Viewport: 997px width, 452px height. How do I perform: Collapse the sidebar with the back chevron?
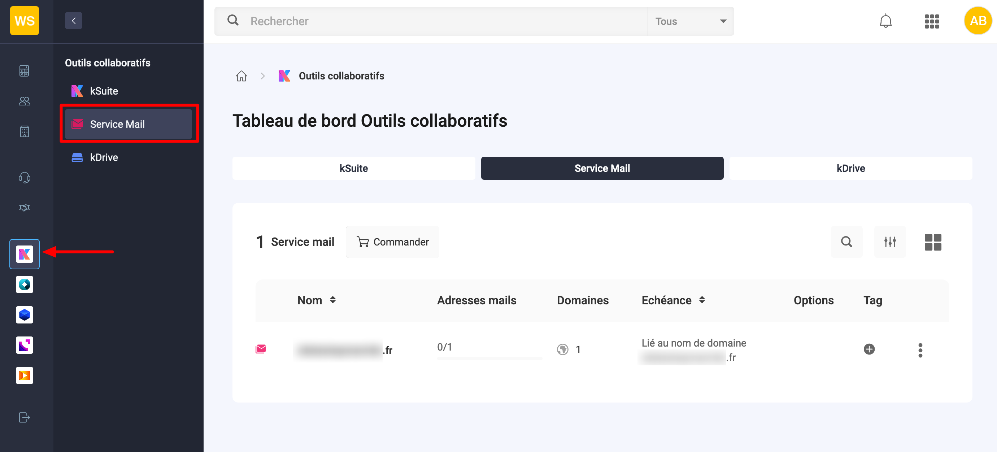tap(74, 21)
